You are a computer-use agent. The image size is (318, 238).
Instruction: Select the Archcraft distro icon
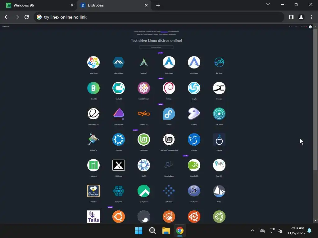[x=144, y=62]
